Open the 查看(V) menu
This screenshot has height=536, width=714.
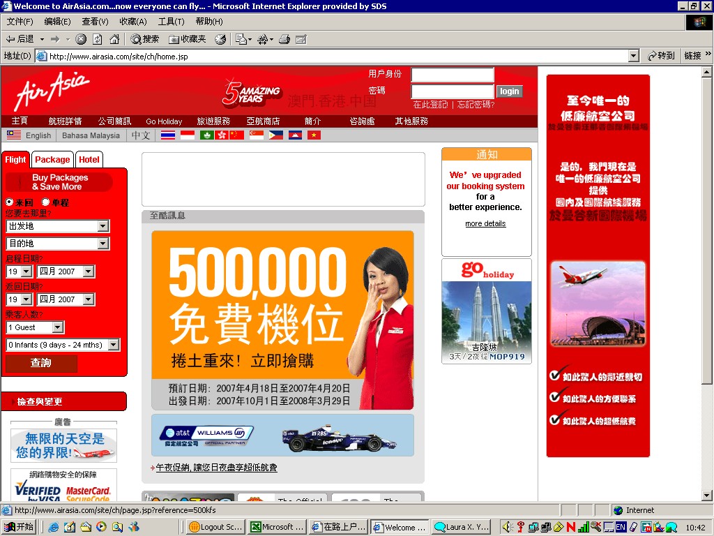click(x=95, y=22)
